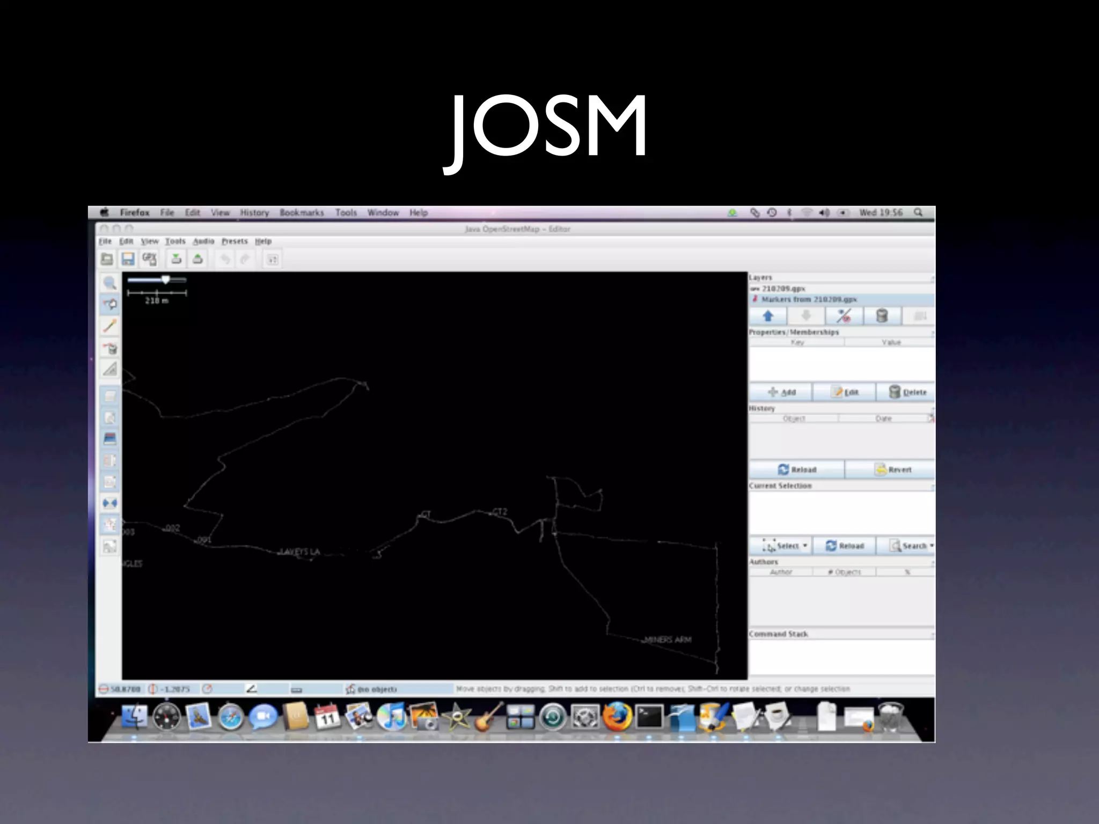This screenshot has height=824, width=1099.
Task: Open Spotlight search in menu bar
Action: click(x=919, y=212)
